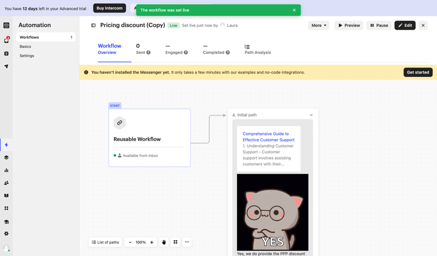Select the Reusable Workflow start card

click(x=149, y=138)
